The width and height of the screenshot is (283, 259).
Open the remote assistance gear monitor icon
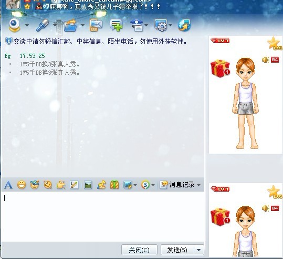(161, 25)
